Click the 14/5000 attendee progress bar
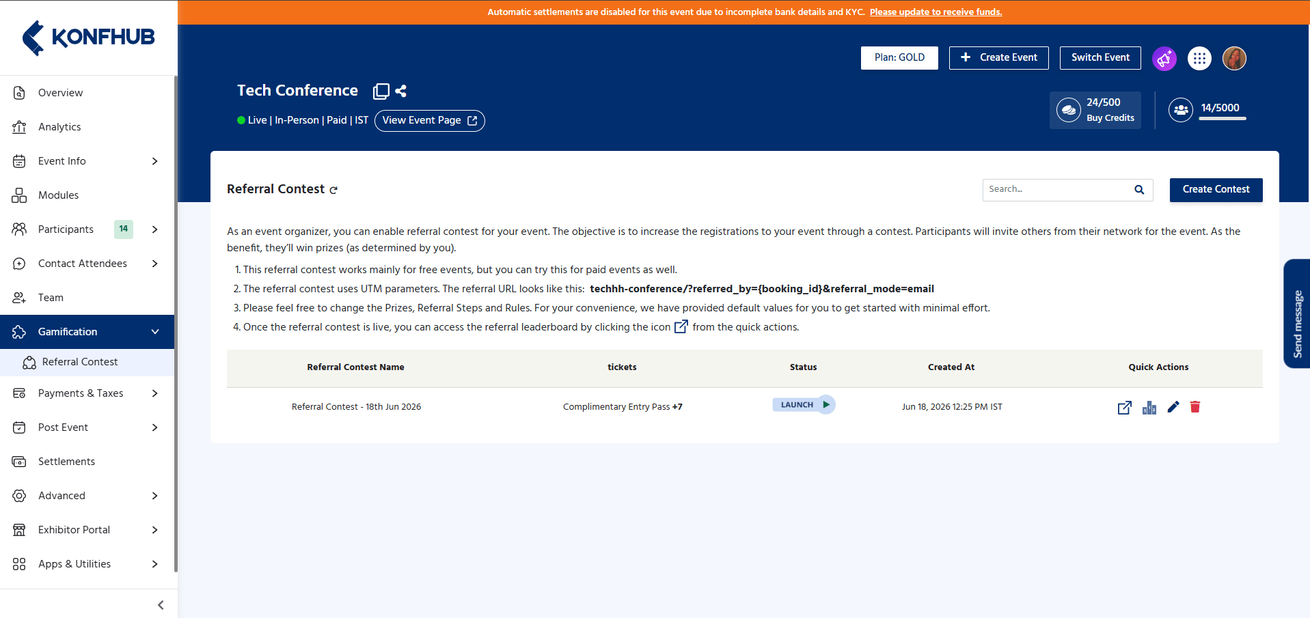Image resolution: width=1310 pixels, height=618 pixels. [1223, 119]
